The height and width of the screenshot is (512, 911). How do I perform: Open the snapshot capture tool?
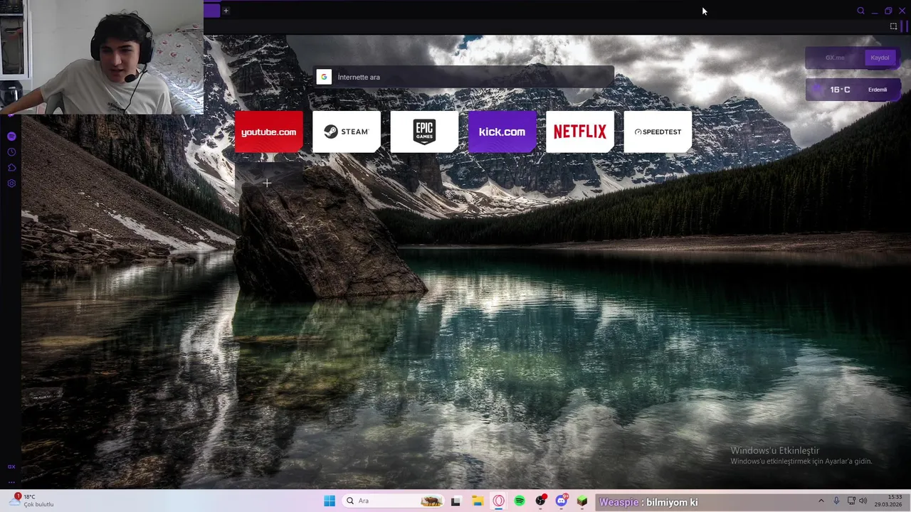pyautogui.click(x=893, y=26)
